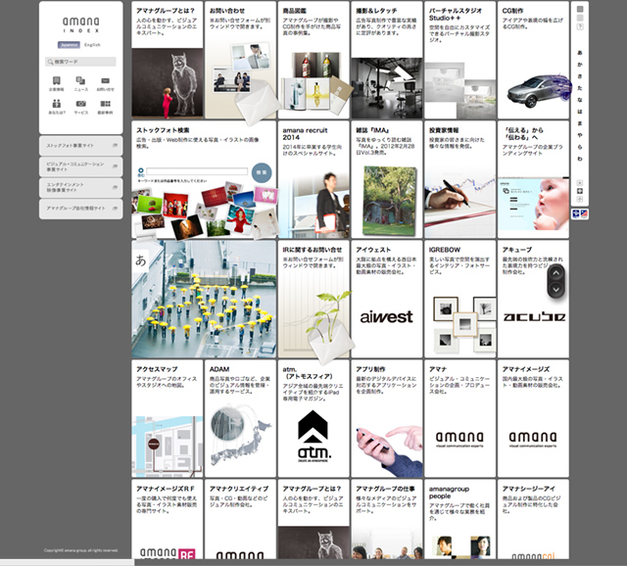Jump to は in kana index strip
The height and width of the screenshot is (566, 627).
tap(580, 112)
